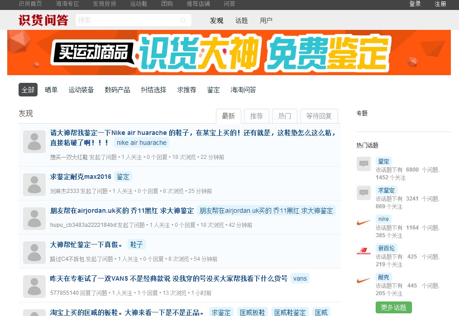459x316 pixels.
Task: Open avatar of 刘林杰2333 question
Action: [34, 185]
